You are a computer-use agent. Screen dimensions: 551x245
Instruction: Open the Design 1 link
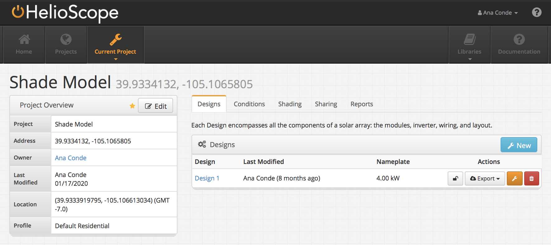coord(207,178)
